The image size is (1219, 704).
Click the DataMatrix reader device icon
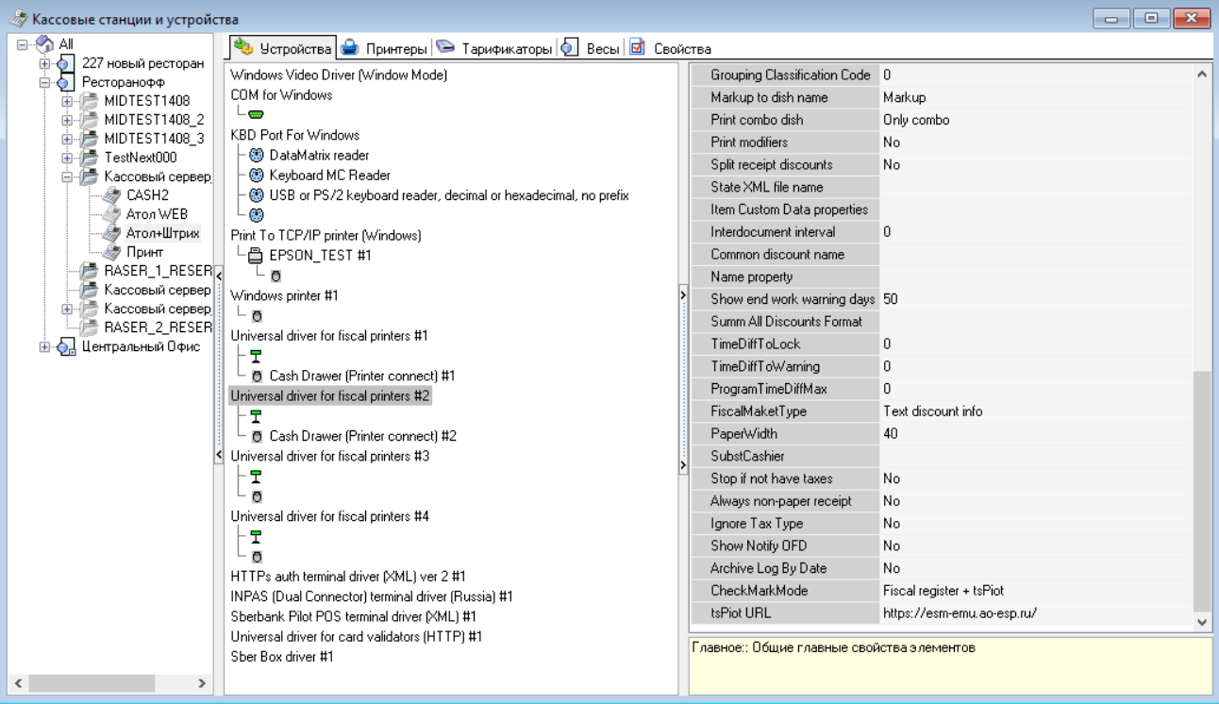(257, 156)
